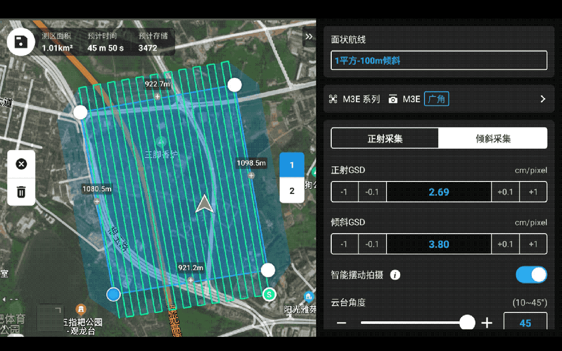Click the info icon beside 智能摆动拍摄

pos(395,275)
